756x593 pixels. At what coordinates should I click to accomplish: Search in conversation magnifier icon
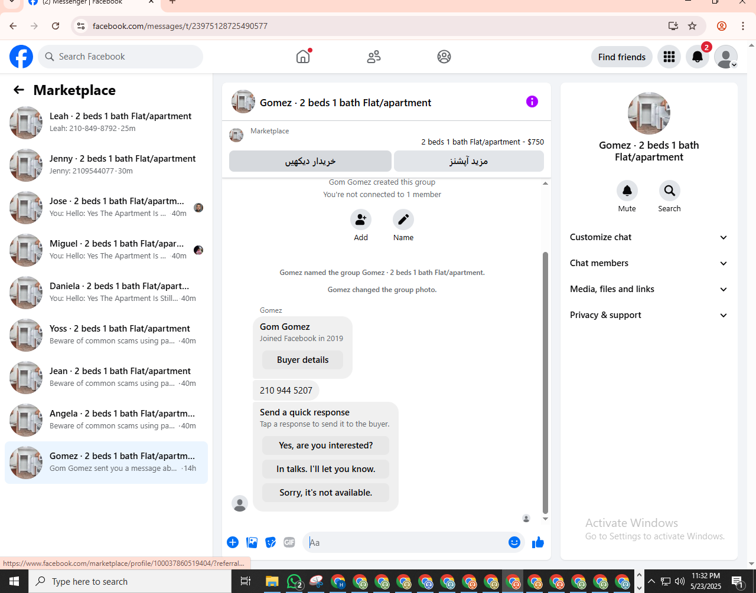pos(670,191)
